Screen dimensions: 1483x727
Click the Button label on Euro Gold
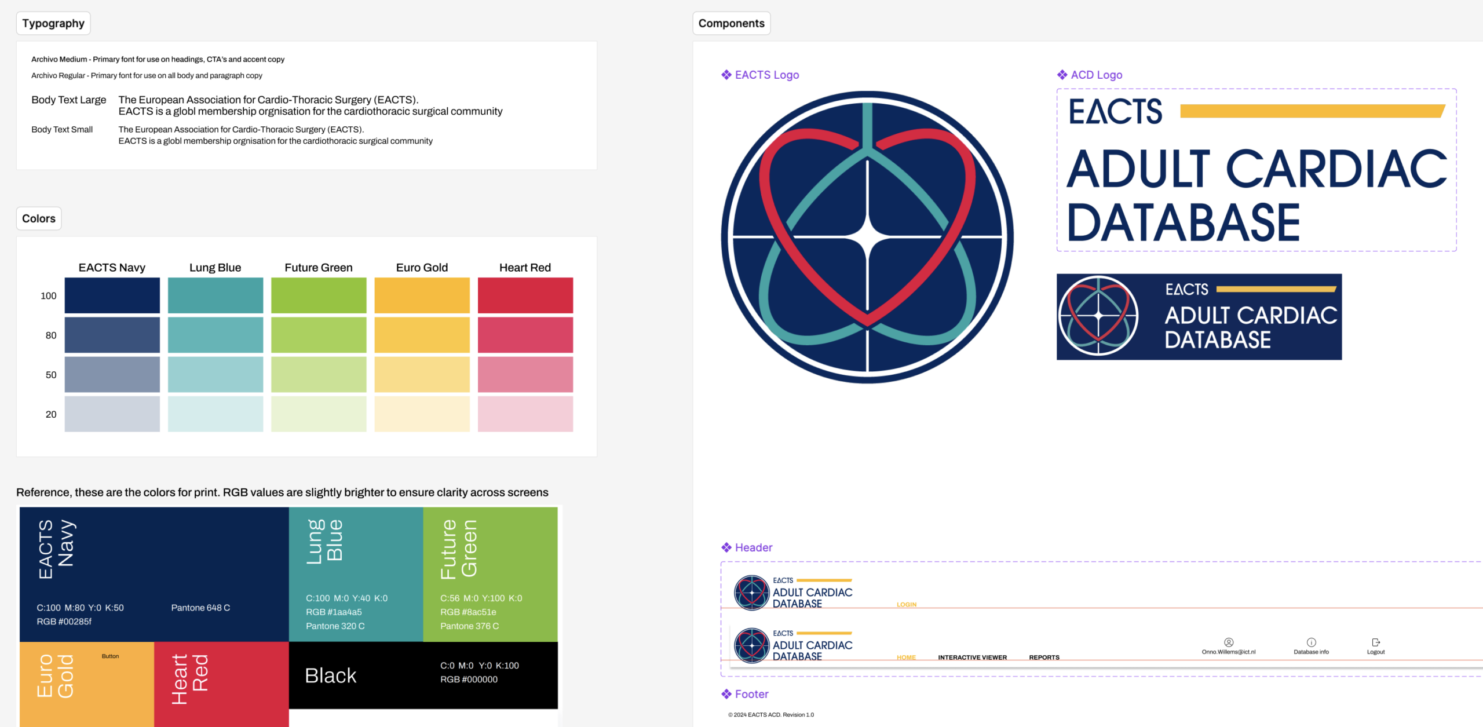coord(110,656)
